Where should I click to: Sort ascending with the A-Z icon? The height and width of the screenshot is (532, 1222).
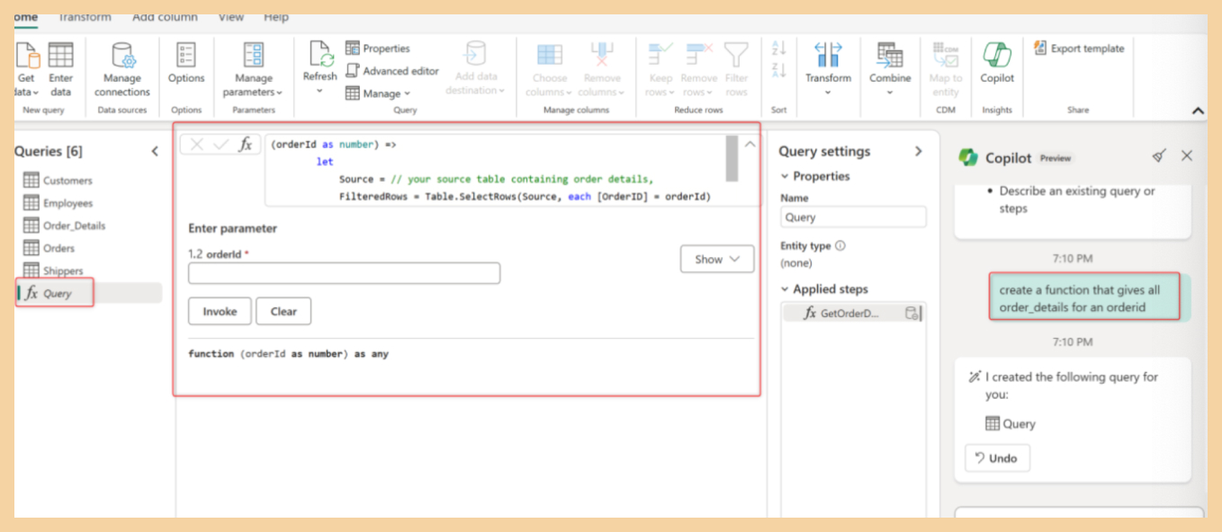click(x=779, y=49)
